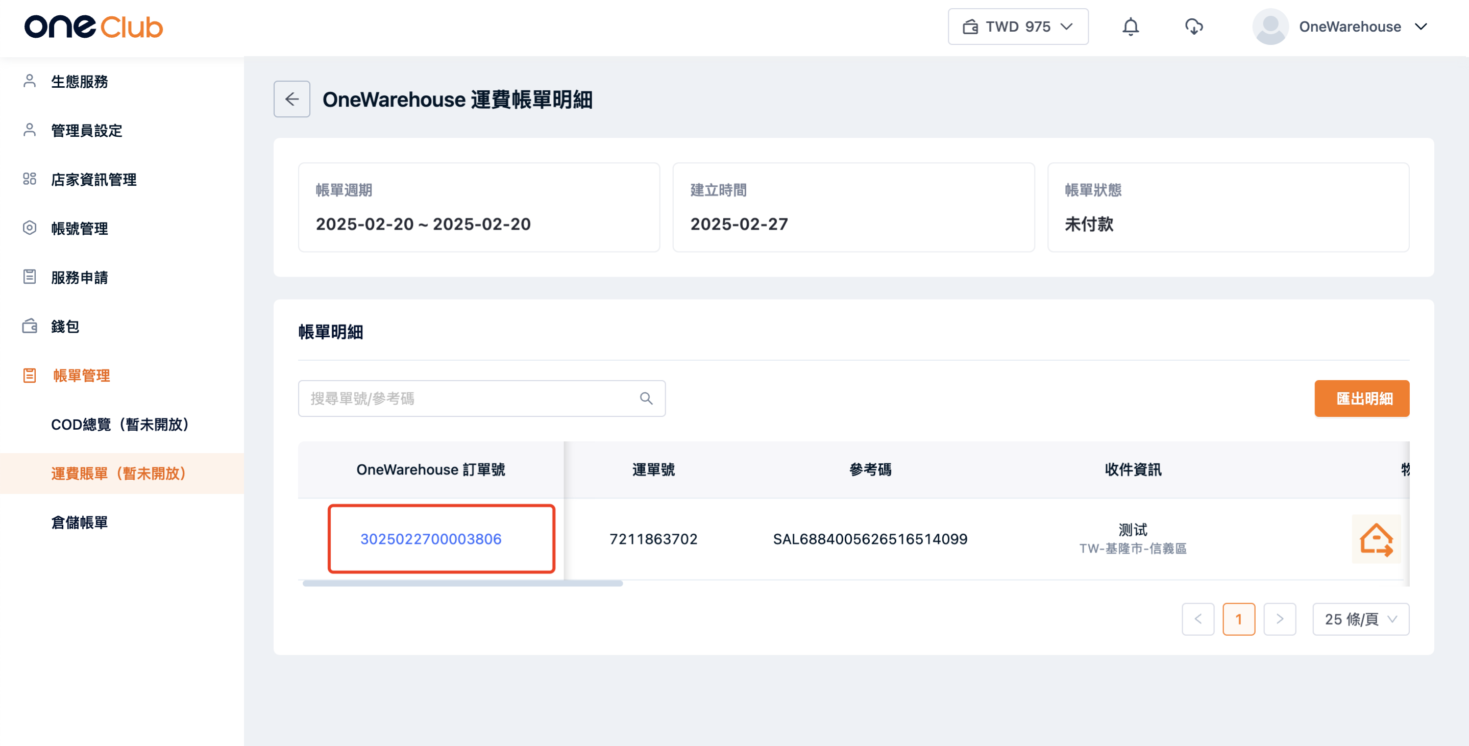This screenshot has width=1469, height=746.
Task: Click the OneClub logo
Action: (x=93, y=27)
